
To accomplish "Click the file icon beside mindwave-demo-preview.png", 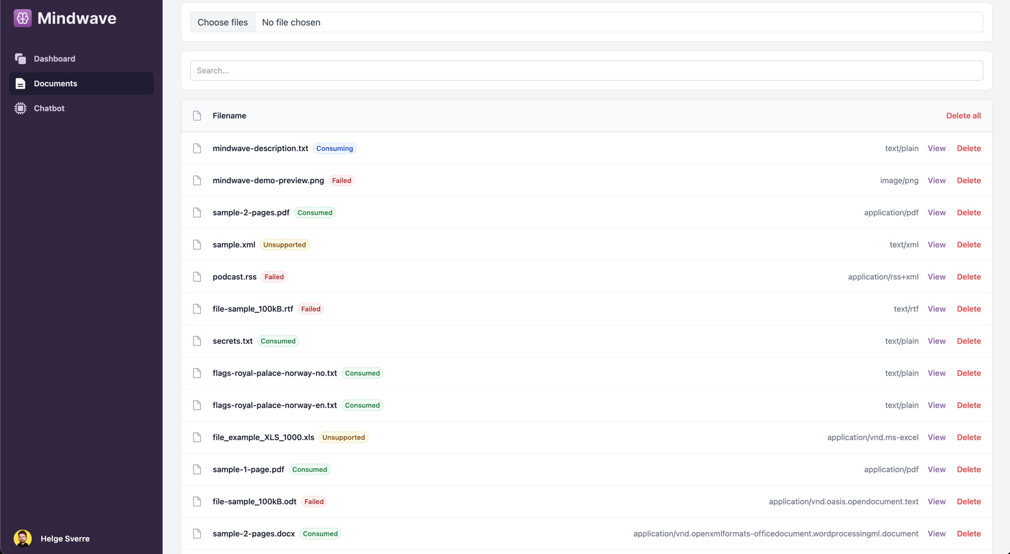I will (197, 180).
